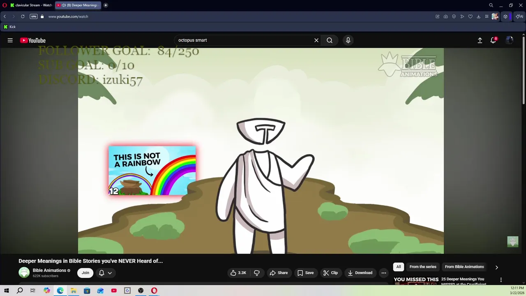Share the video
Screen dimensions: 526x296
tap(279, 273)
